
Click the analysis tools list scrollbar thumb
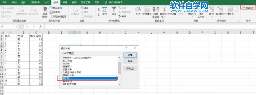(x=119, y=68)
